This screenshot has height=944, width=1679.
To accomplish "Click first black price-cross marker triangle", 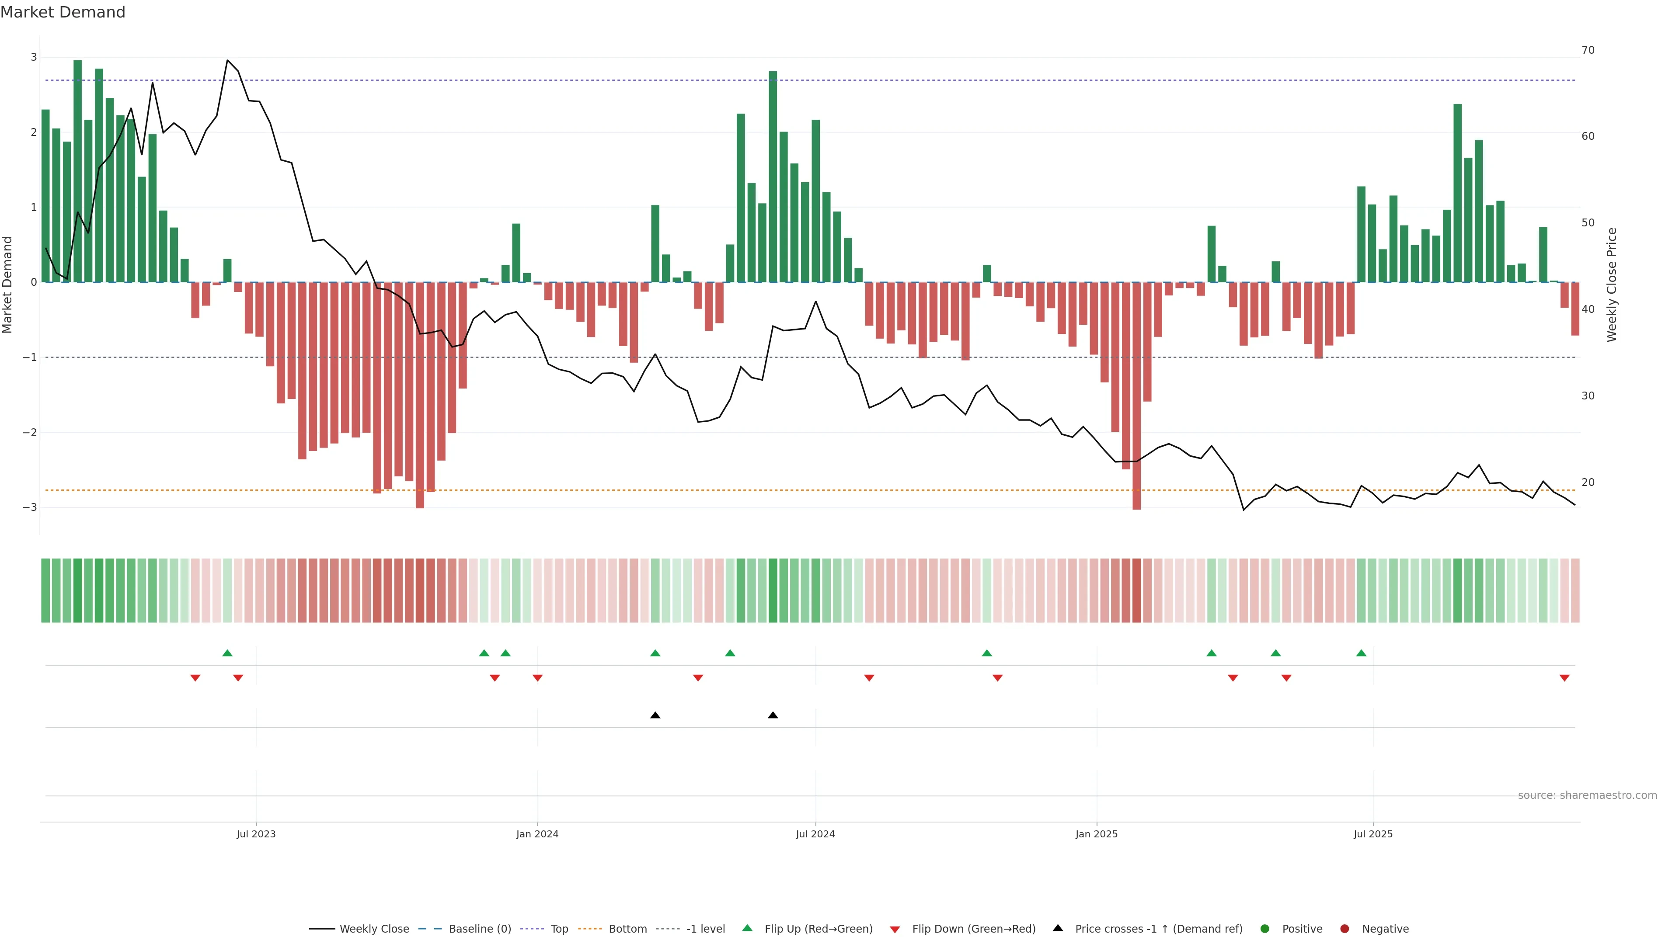I will [x=655, y=715].
